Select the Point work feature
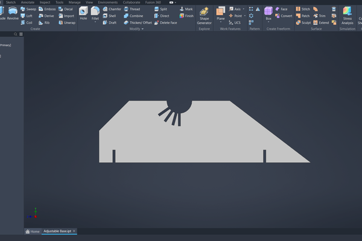 pos(235,16)
